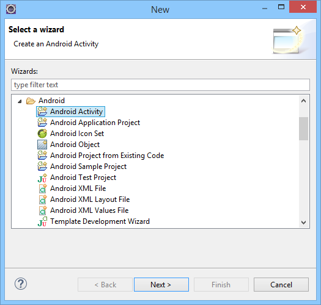Image resolution: width=321 pixels, height=305 pixels.
Task: Choose Android Project from Existing Code
Action: point(107,156)
